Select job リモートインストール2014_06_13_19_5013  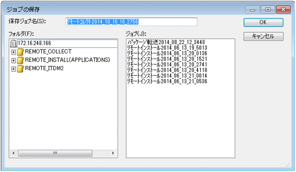click(x=167, y=48)
